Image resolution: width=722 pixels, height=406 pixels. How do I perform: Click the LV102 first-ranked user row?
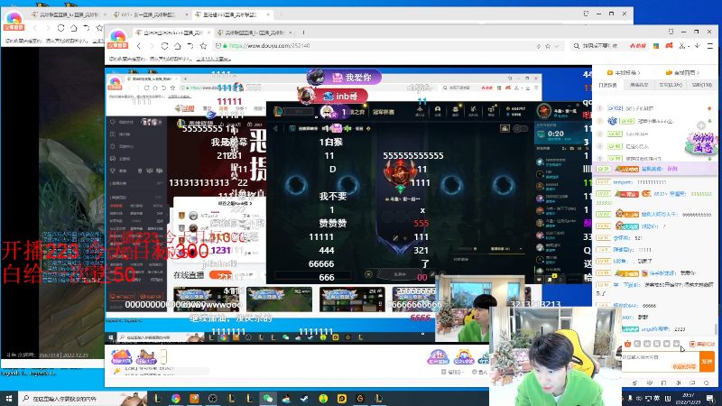click(x=653, y=108)
